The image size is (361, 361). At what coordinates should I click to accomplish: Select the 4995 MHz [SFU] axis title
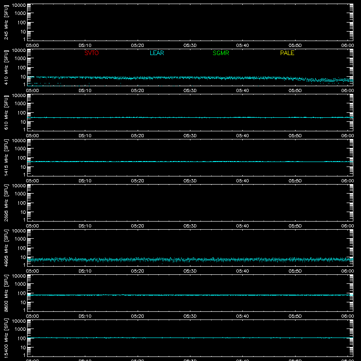pos(6,248)
